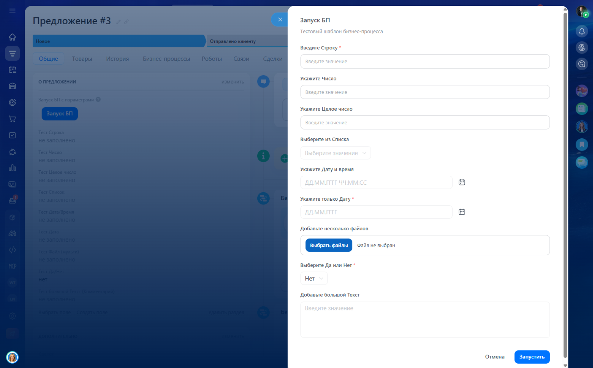Open the sidebar icon with red badge
Image resolution: width=593 pixels, height=368 pixels.
coord(13,200)
